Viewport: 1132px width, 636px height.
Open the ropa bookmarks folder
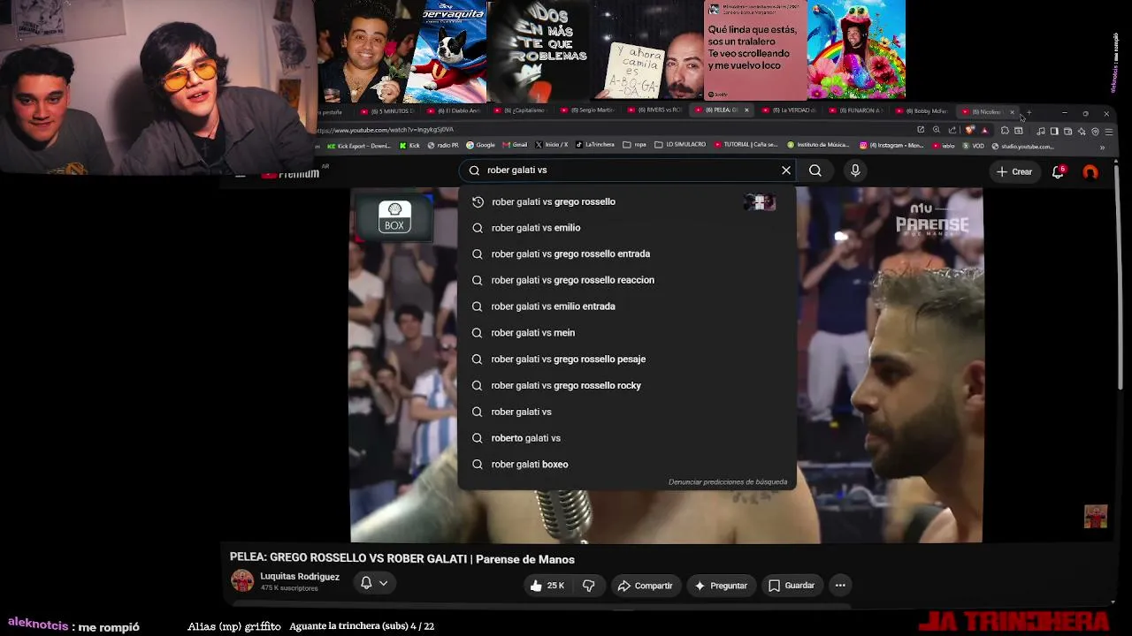[x=635, y=145]
